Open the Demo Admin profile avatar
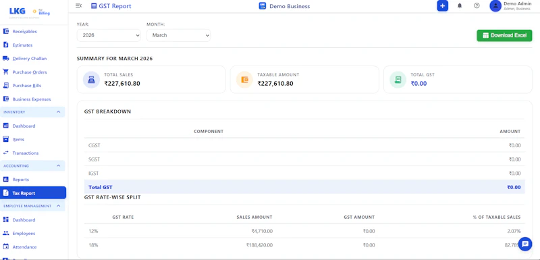 click(x=495, y=6)
